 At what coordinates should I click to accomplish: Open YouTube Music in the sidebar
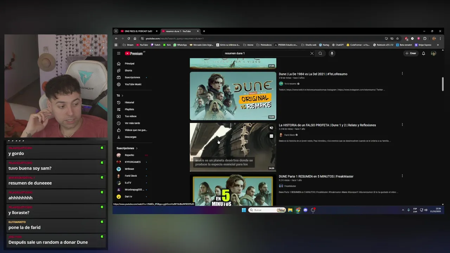tap(132, 84)
